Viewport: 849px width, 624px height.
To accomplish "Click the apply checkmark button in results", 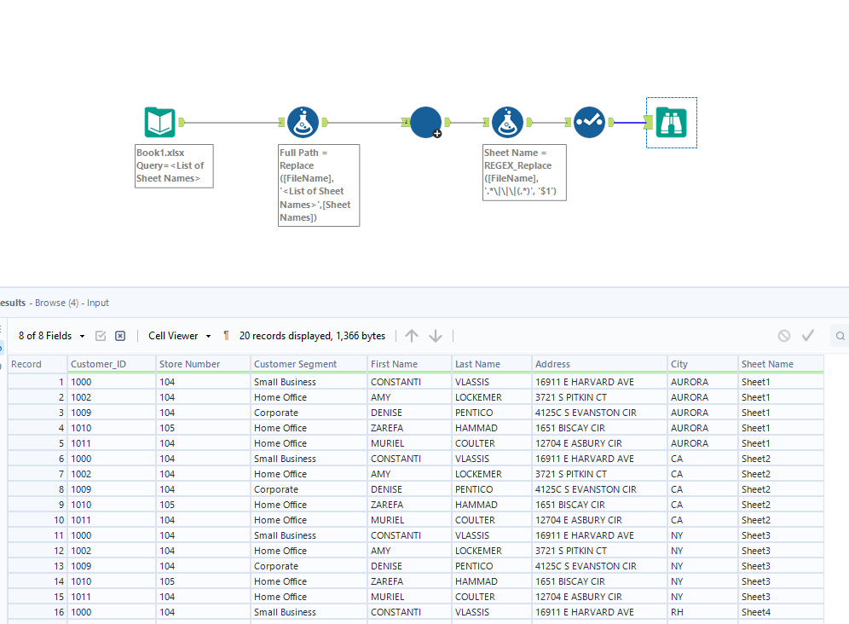I will [808, 336].
